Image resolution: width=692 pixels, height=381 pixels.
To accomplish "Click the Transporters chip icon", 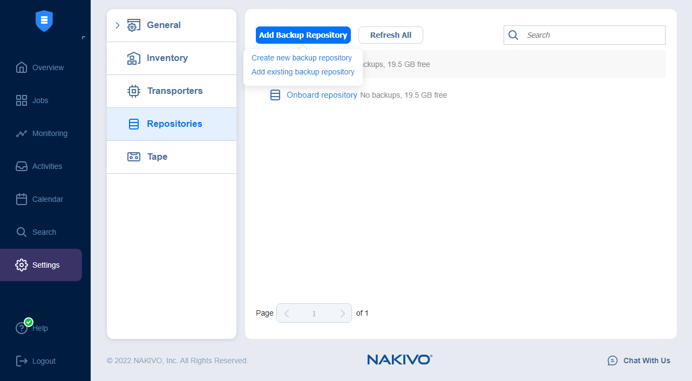I will (x=133, y=91).
